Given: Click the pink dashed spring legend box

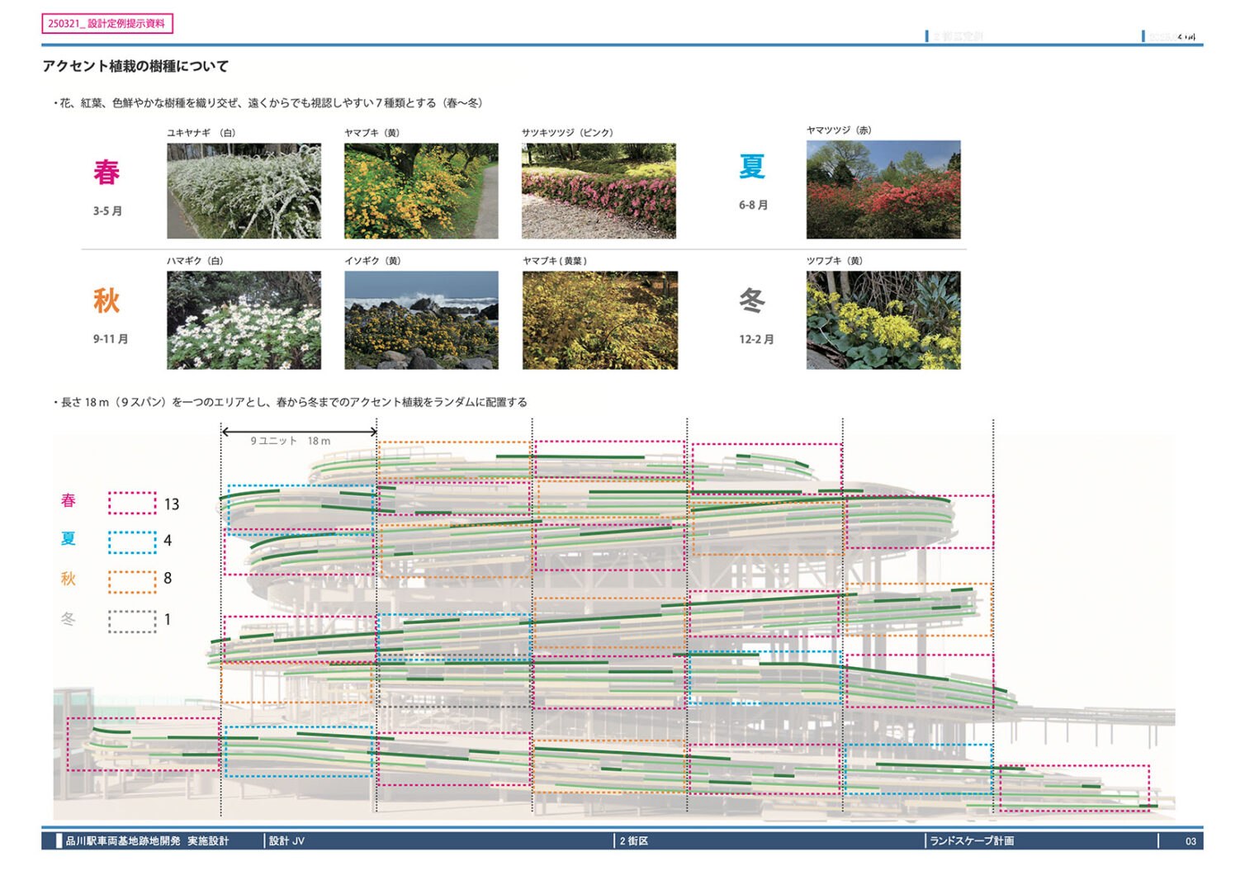Looking at the screenshot, I should 132,503.
